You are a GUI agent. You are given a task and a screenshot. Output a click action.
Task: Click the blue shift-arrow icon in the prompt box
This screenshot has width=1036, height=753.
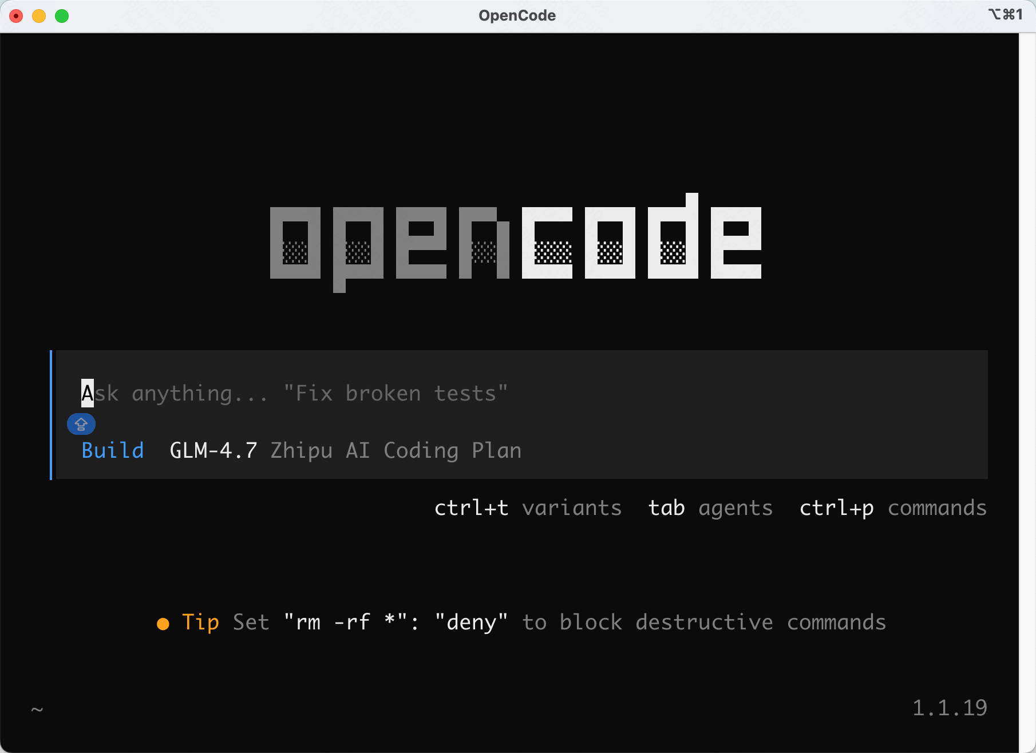click(x=81, y=424)
